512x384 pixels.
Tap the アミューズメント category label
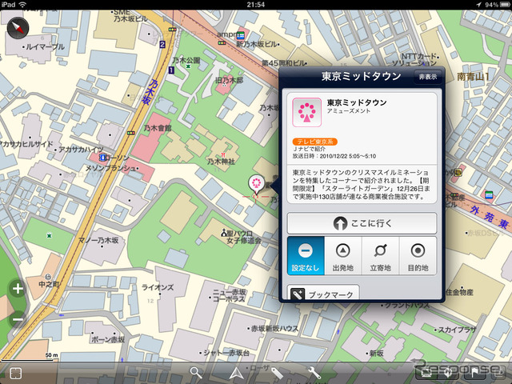[x=349, y=111]
